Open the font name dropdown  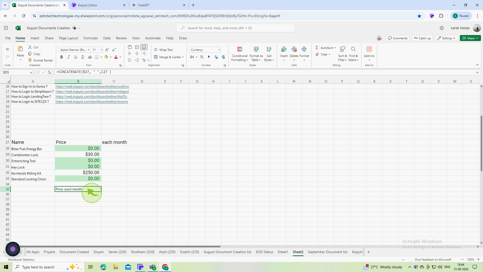(89, 50)
